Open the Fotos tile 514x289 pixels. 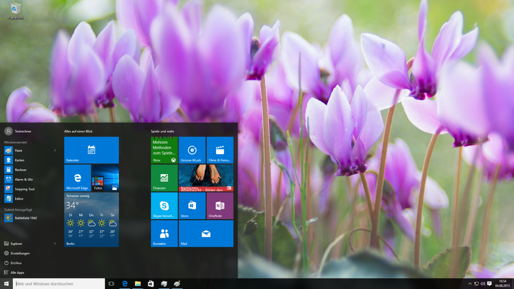coord(105,178)
